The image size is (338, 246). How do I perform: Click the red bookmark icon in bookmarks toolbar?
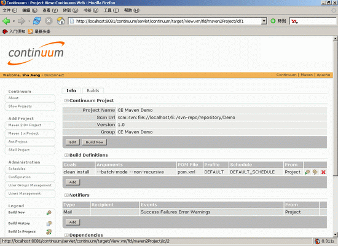pos(5,31)
